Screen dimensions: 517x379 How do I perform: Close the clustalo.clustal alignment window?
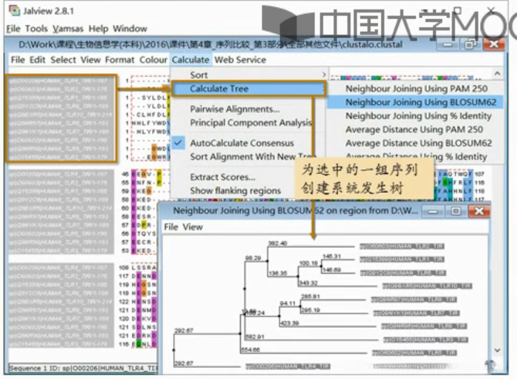click(x=493, y=44)
